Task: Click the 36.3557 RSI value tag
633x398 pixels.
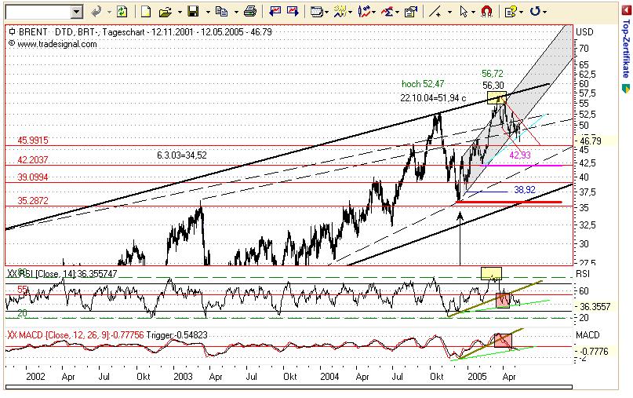Action: coord(595,306)
